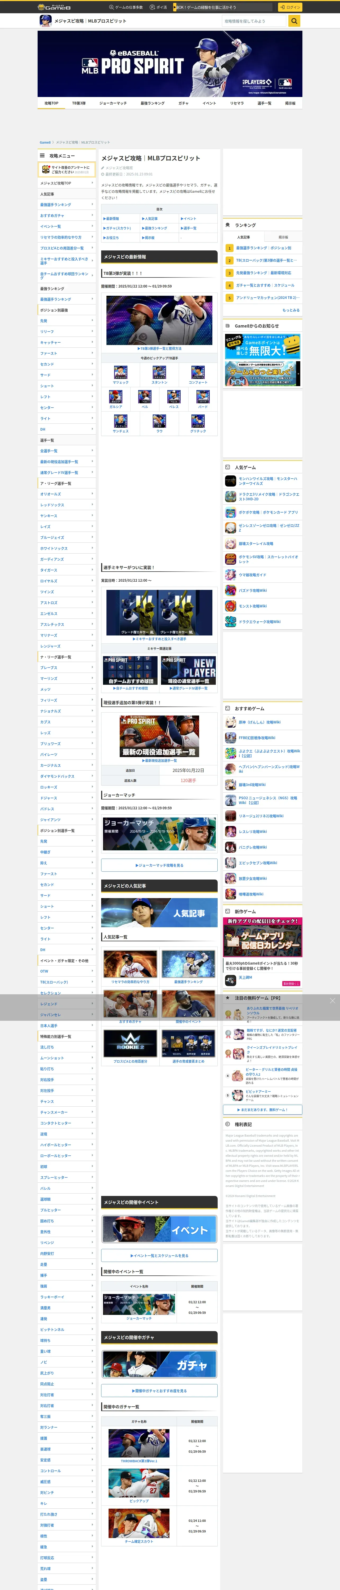Open the ポイ活 link in the header
Viewport: 340px width, 1590px height.
[159, 7]
